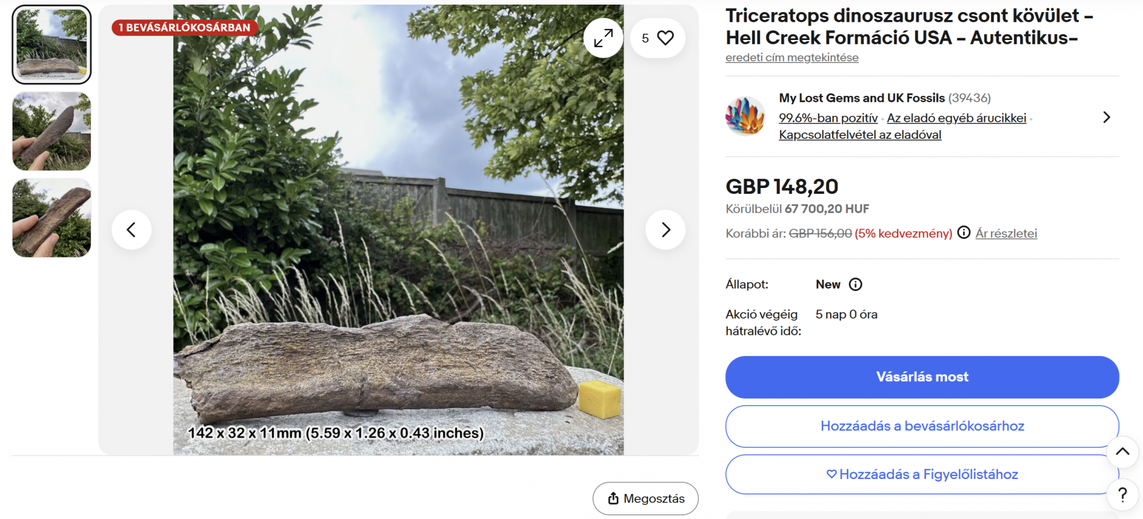Share the listing with Megosztás button

coord(645,498)
